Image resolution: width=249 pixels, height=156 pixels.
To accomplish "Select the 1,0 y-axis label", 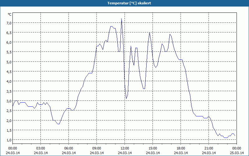I will point(9,140).
